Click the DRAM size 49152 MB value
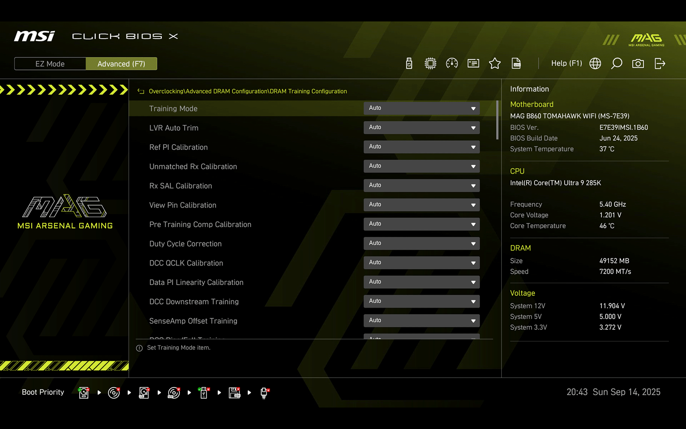The width and height of the screenshot is (686, 429). point(614,261)
